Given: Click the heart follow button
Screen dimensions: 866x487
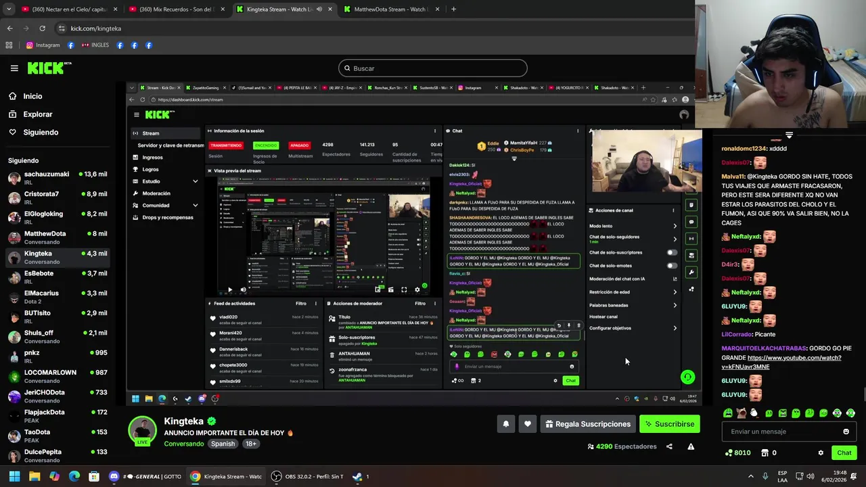Looking at the screenshot, I should point(528,424).
